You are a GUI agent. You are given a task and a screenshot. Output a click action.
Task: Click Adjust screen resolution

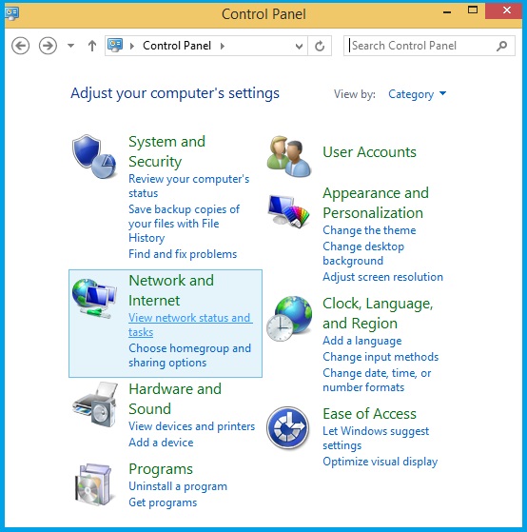pos(382,277)
